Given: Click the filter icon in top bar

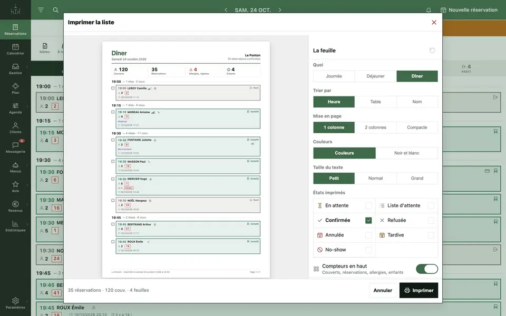Looking at the screenshot, I should 41,10.
